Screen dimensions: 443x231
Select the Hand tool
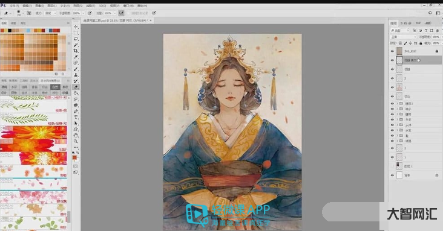pos(76,136)
